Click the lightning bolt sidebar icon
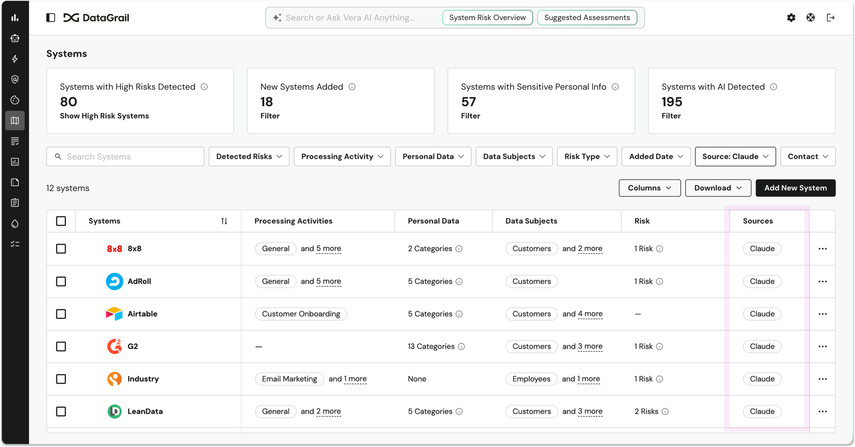 pyautogui.click(x=15, y=59)
